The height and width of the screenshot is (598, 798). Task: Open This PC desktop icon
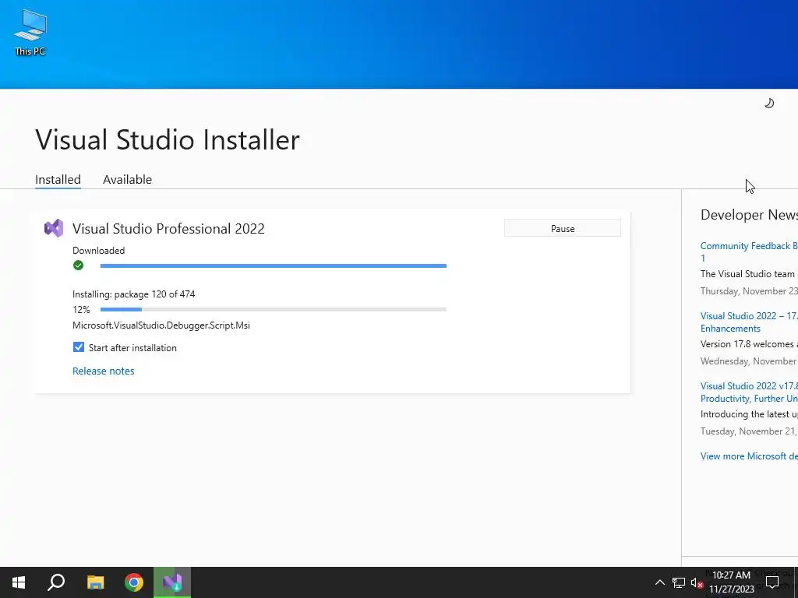[x=30, y=32]
